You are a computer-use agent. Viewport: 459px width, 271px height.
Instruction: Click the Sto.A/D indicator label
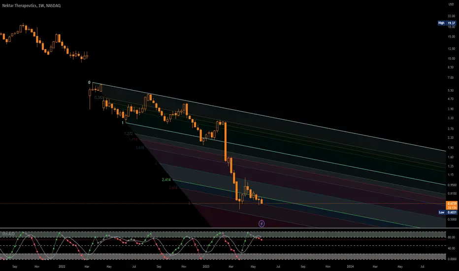pos(8,234)
